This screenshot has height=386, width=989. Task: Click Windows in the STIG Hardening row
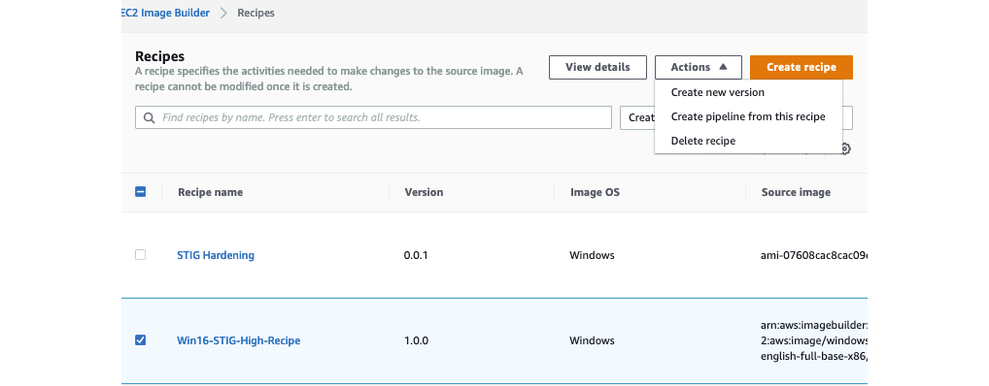click(592, 256)
